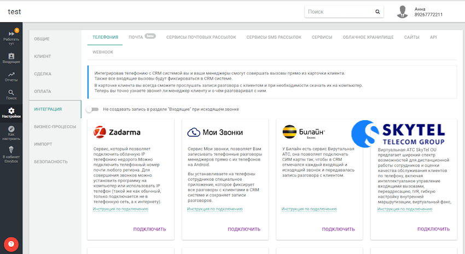Open the Webhook tab

click(103, 52)
